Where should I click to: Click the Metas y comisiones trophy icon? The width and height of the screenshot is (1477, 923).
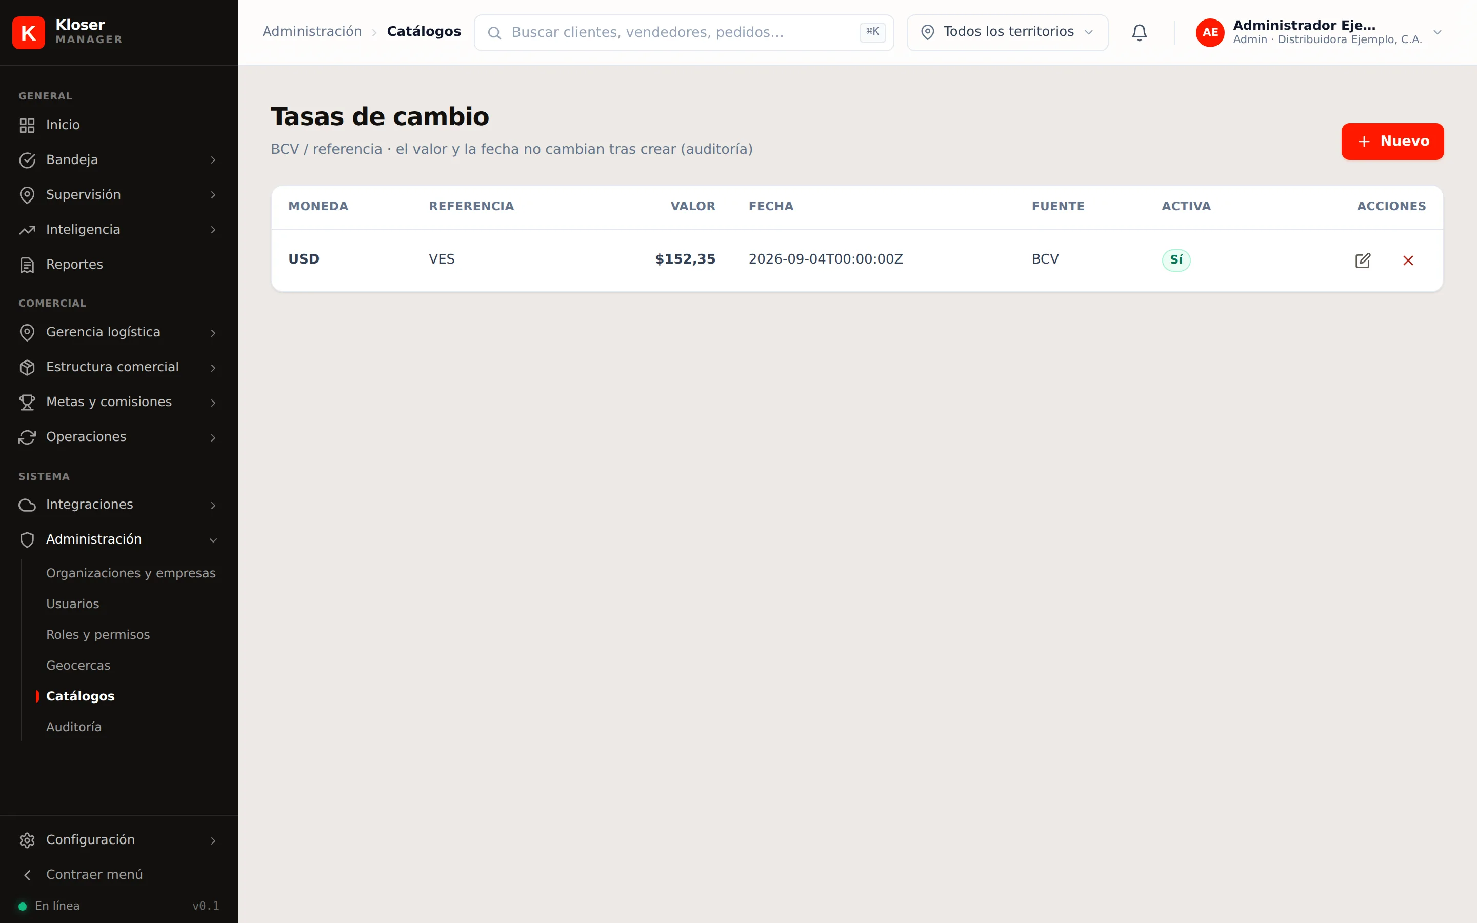point(27,403)
